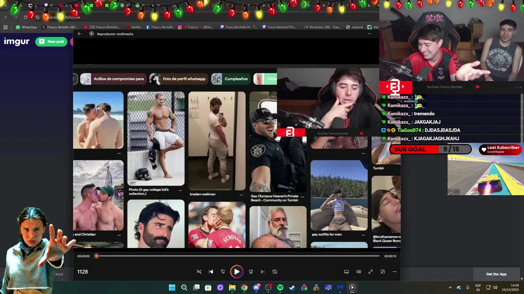
Task: Show hidden system tray icons
Action: (x=450, y=287)
